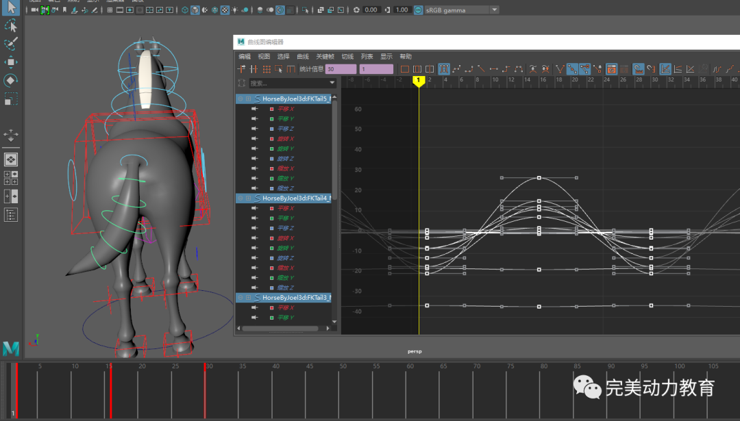The height and width of the screenshot is (421, 740).
Task: Open the outliner search filter dropdown arrow
Action: [x=332, y=83]
